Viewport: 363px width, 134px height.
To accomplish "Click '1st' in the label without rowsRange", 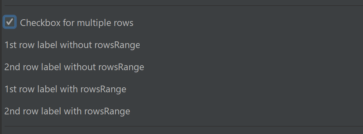I will pyautogui.click(x=11, y=45).
